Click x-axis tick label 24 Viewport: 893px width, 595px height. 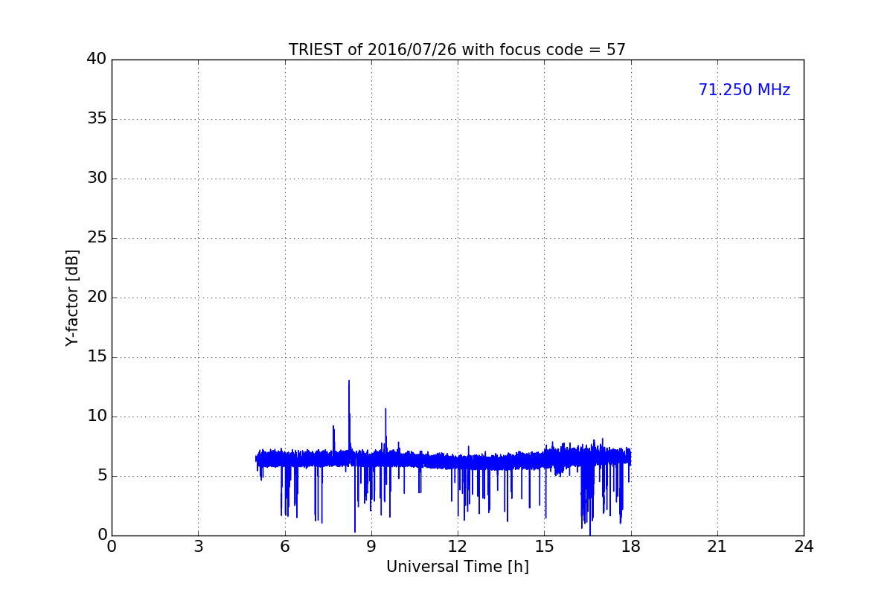click(804, 546)
